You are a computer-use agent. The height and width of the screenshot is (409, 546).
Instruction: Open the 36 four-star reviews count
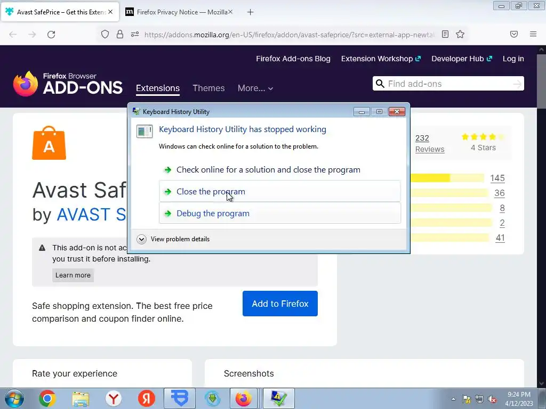coord(499,193)
